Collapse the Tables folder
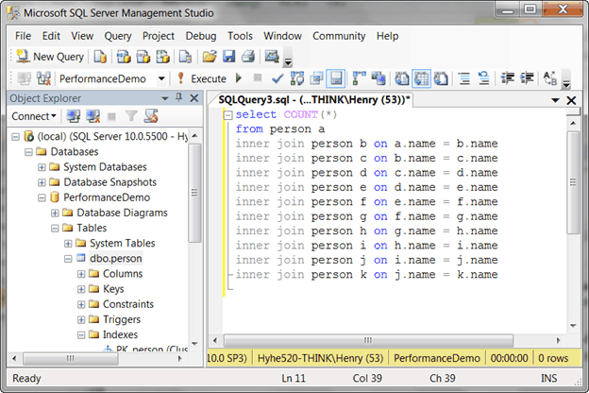589x393 pixels. pyautogui.click(x=55, y=228)
